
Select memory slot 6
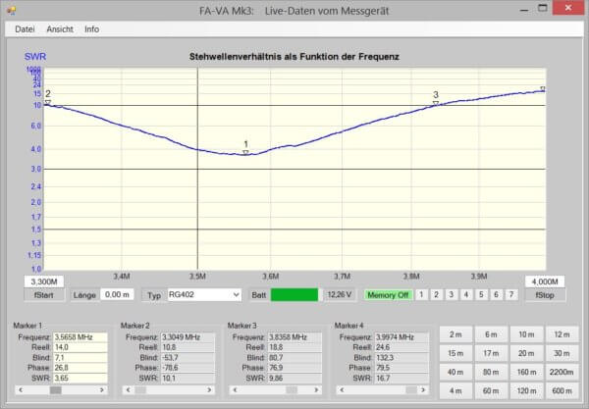[x=496, y=295]
